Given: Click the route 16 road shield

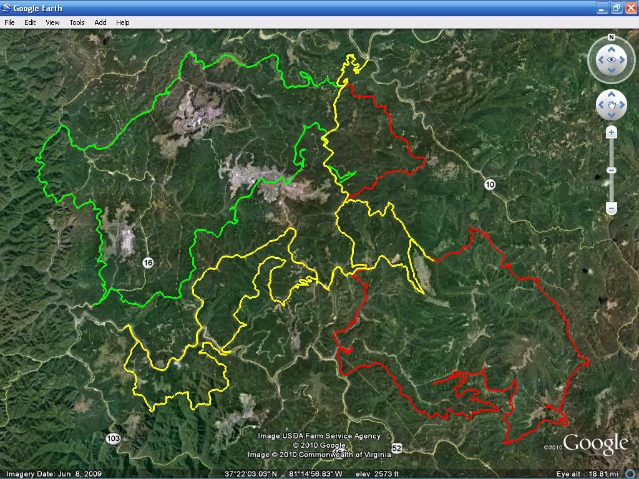Looking at the screenshot, I should tap(148, 263).
